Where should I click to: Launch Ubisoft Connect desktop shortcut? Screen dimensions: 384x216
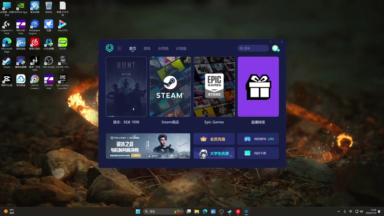click(35, 82)
